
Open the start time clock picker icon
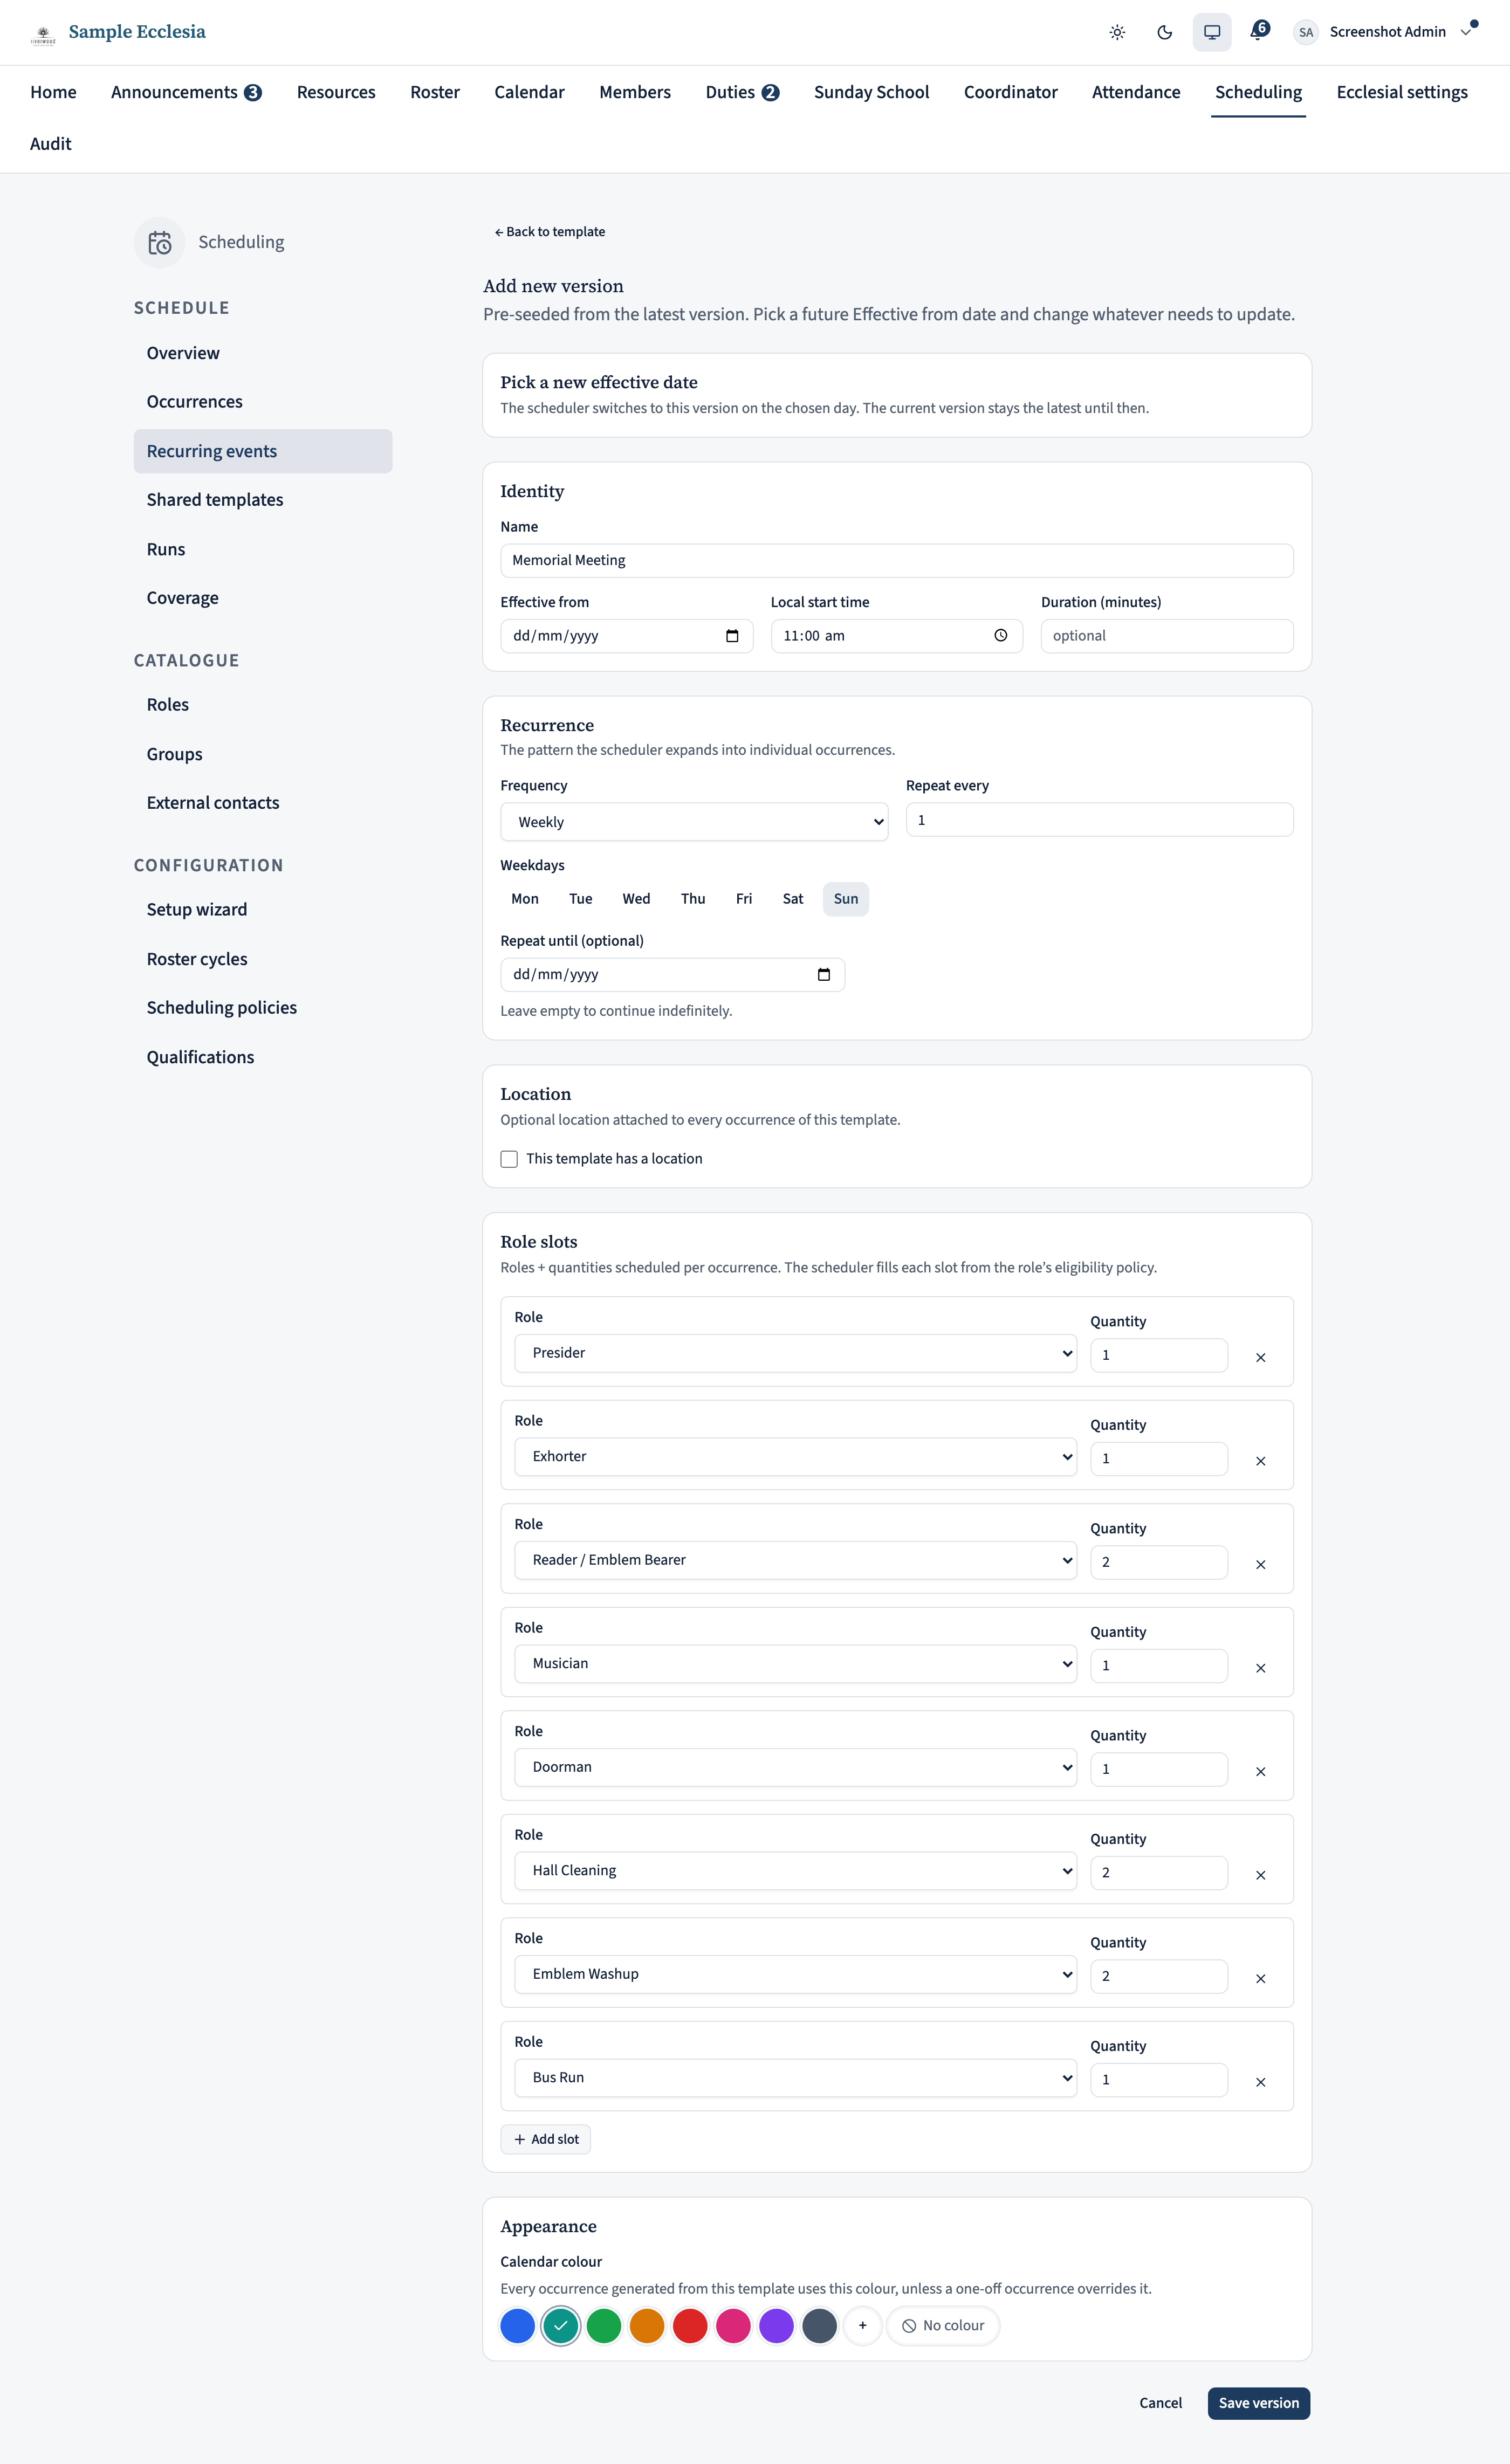coord(1000,636)
